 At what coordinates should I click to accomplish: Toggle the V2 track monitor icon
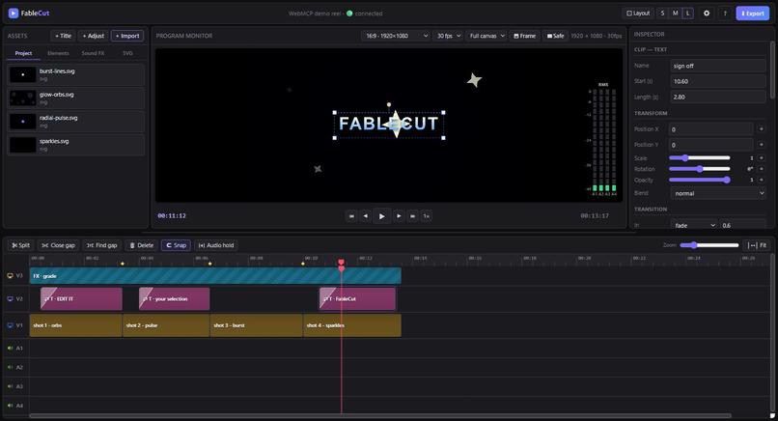click(10, 299)
